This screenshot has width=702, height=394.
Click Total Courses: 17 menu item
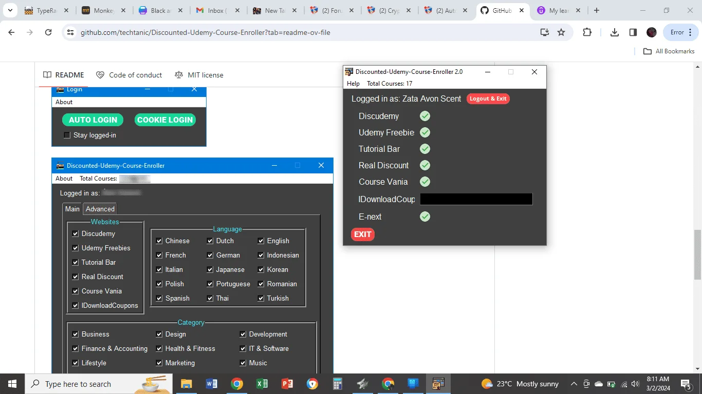pos(390,84)
